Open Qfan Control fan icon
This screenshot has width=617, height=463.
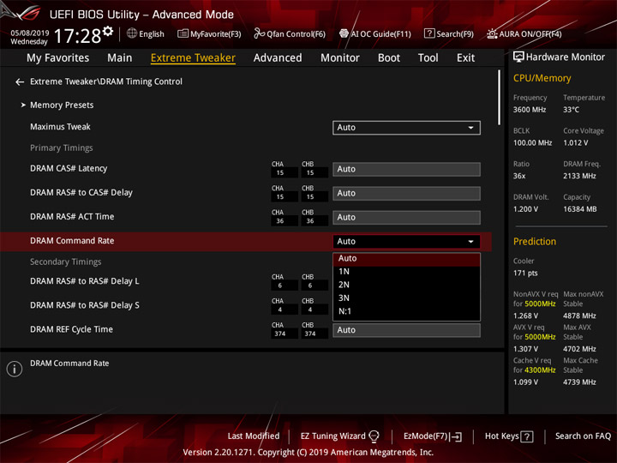[x=259, y=33]
